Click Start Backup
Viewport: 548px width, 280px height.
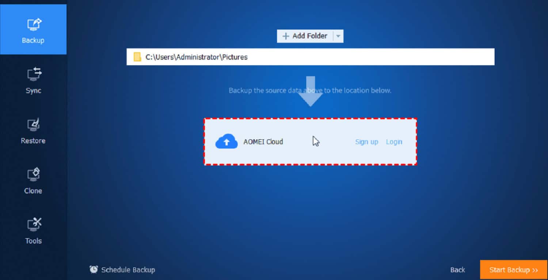(514, 270)
